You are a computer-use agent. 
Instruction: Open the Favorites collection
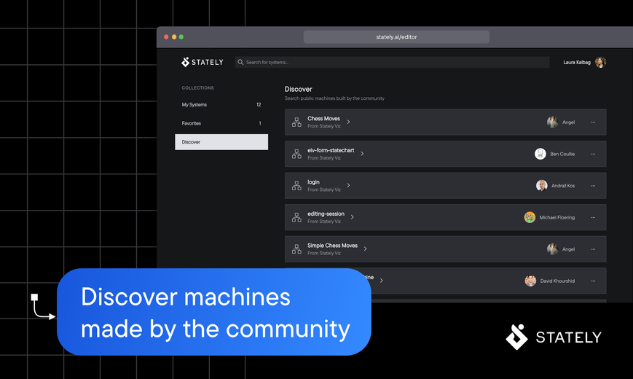coord(221,123)
